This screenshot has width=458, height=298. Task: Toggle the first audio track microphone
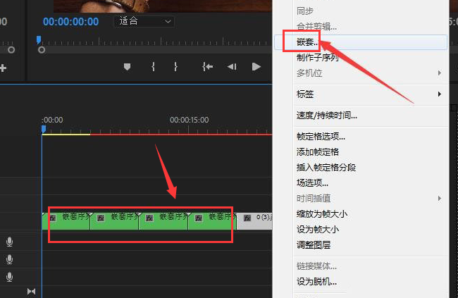[x=10, y=242]
